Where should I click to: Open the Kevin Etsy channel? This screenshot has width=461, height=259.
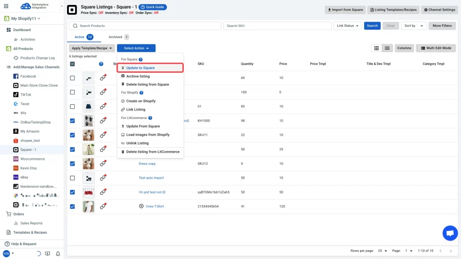pyautogui.click(x=28, y=168)
